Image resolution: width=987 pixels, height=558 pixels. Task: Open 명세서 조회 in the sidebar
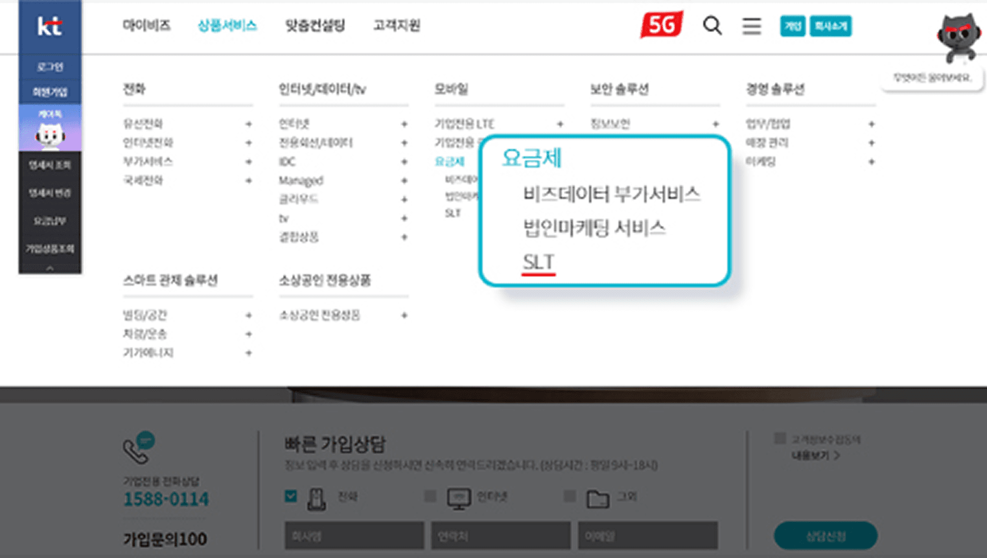[x=50, y=165]
